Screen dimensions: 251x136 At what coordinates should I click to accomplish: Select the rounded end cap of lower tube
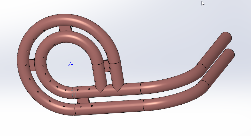229,54
